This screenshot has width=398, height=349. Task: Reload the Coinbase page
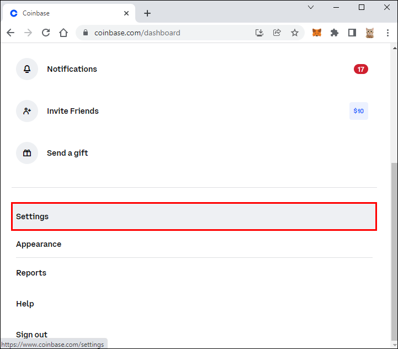(46, 33)
